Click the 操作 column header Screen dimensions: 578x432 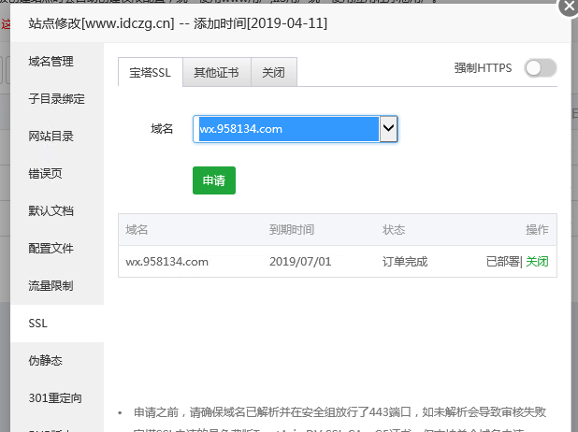(x=537, y=230)
